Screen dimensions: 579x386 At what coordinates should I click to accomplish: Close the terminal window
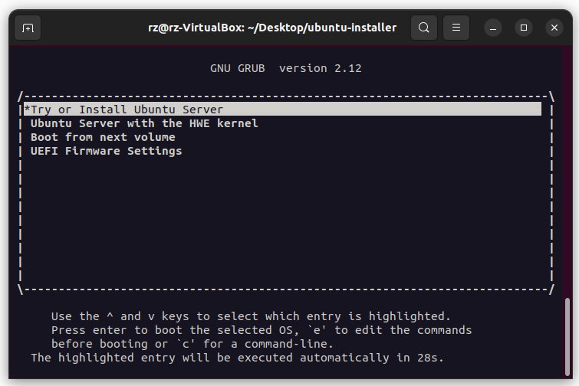(554, 28)
